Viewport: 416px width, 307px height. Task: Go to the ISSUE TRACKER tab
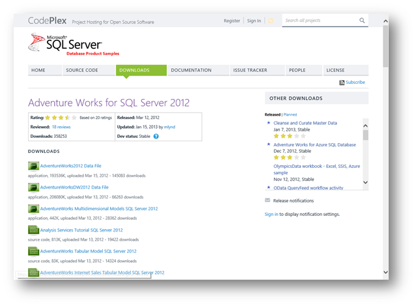257,70
